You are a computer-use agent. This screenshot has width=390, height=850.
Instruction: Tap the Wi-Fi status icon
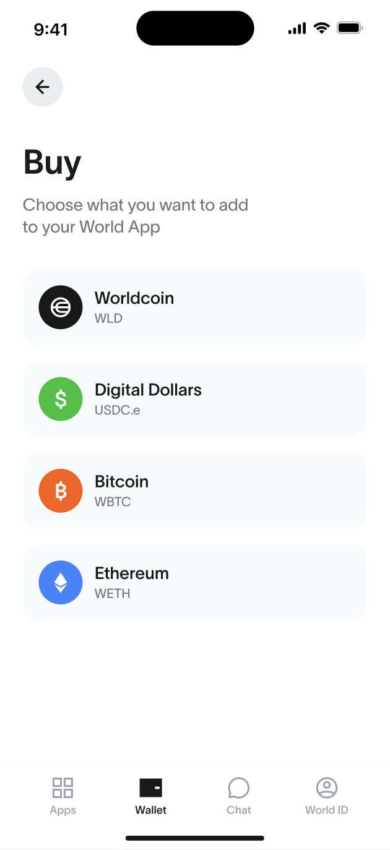click(x=321, y=28)
